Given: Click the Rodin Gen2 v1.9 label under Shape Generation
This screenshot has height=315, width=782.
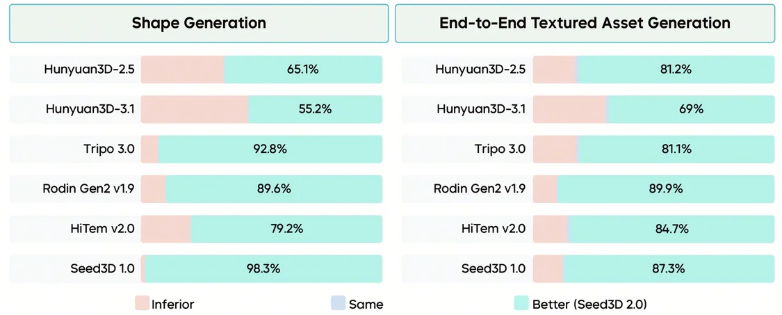Looking at the screenshot, I should click(89, 188).
